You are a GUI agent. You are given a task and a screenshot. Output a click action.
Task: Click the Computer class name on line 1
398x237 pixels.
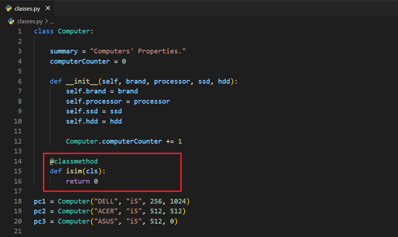point(74,31)
